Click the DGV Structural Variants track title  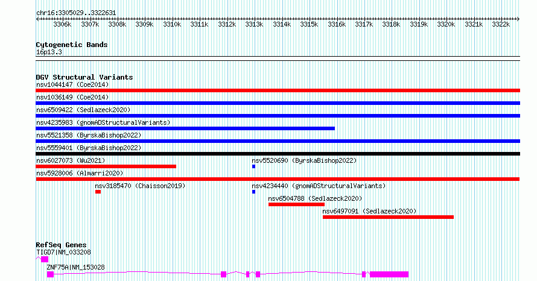pyautogui.click(x=84, y=77)
